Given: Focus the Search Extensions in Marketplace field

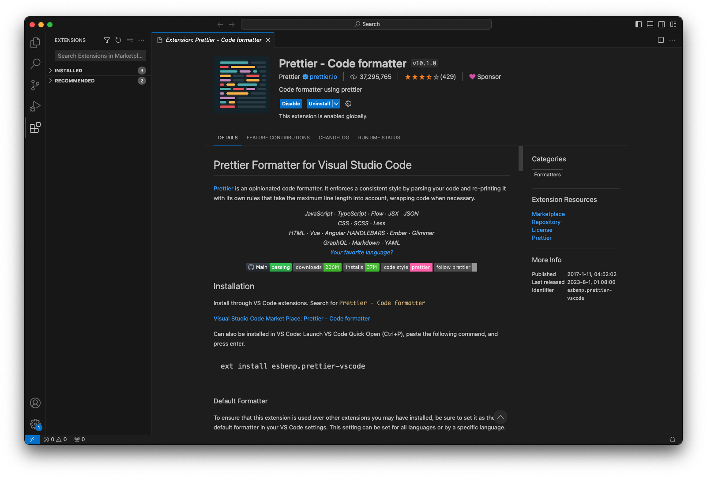Looking at the screenshot, I should (x=100, y=56).
